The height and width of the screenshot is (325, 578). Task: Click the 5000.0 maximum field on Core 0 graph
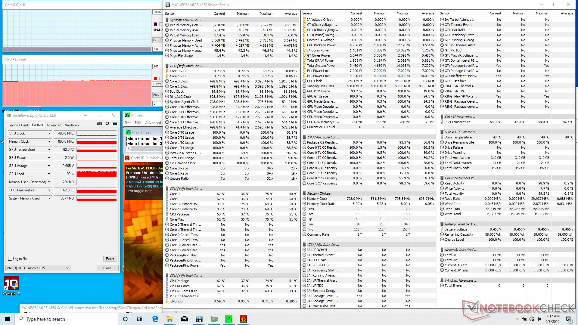pos(158,12)
